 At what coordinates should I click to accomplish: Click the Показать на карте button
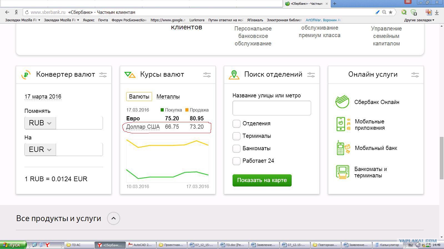click(x=262, y=180)
